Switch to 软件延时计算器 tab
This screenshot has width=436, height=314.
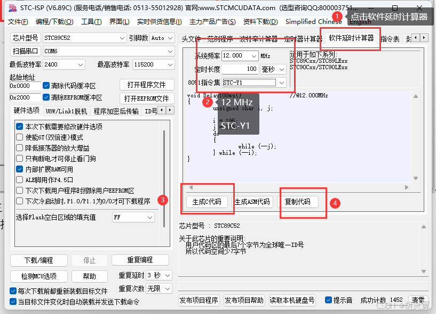tap(351, 38)
